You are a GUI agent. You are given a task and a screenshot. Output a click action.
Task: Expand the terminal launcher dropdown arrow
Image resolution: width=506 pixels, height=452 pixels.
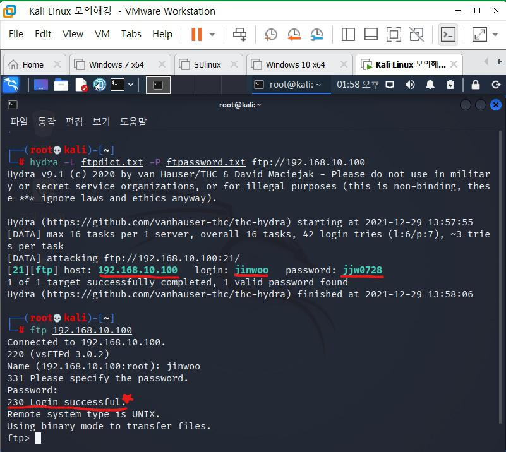(131, 85)
